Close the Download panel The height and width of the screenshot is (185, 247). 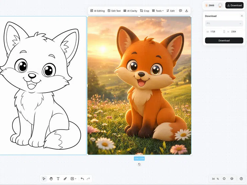click(242, 16)
